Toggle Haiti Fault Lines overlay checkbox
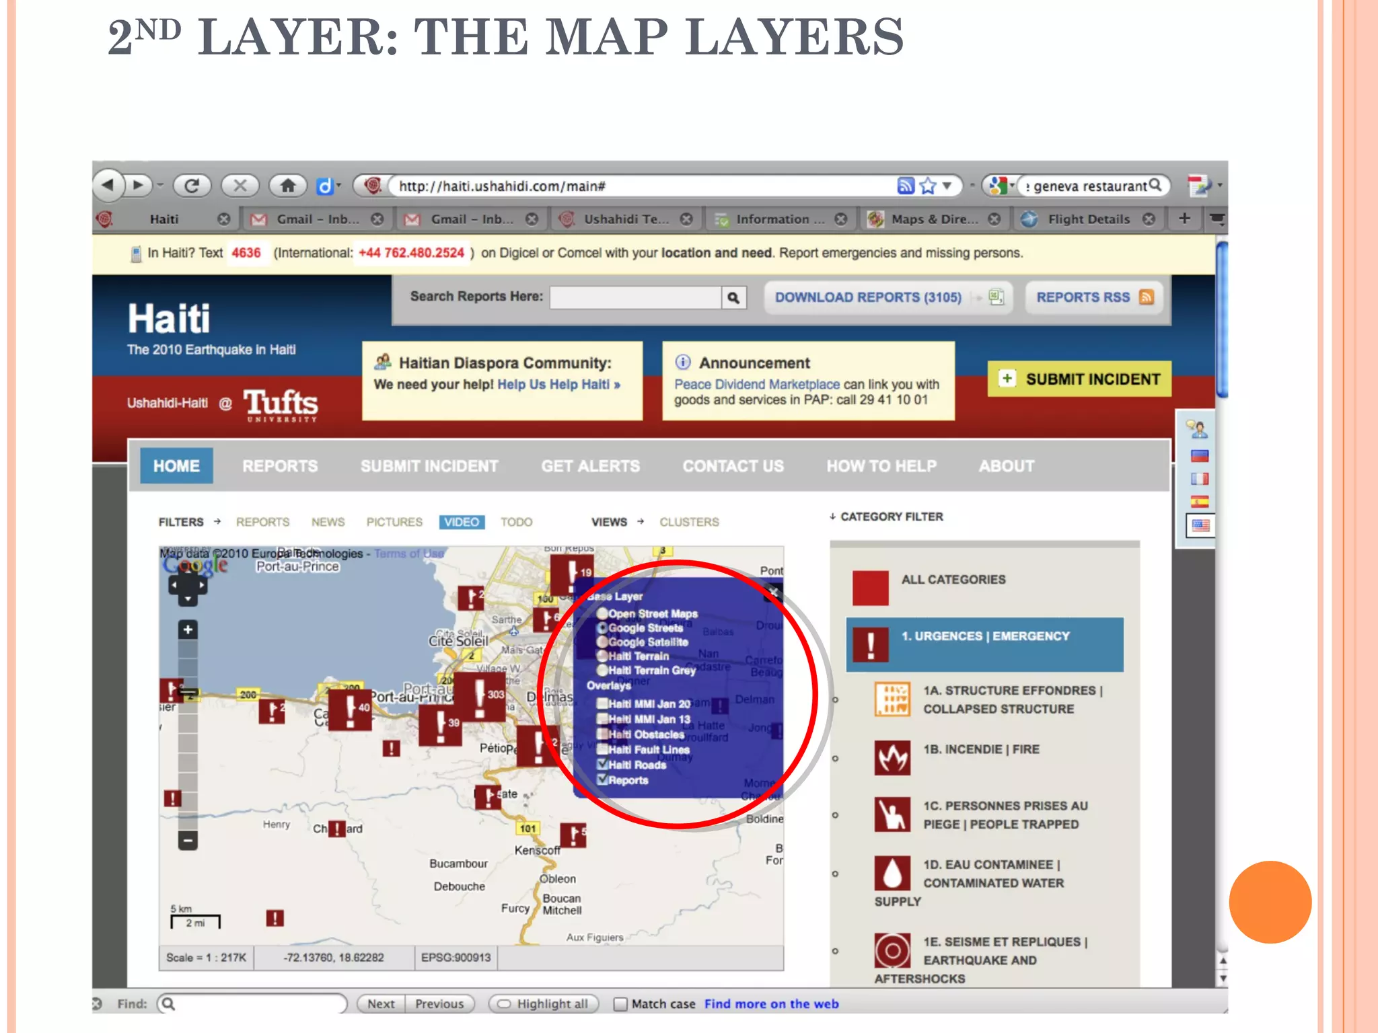Image resolution: width=1378 pixels, height=1033 pixels. (x=603, y=749)
